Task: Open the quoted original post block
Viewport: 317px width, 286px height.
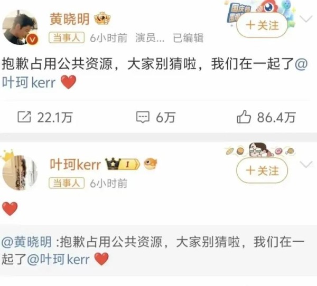Action: click(158, 251)
